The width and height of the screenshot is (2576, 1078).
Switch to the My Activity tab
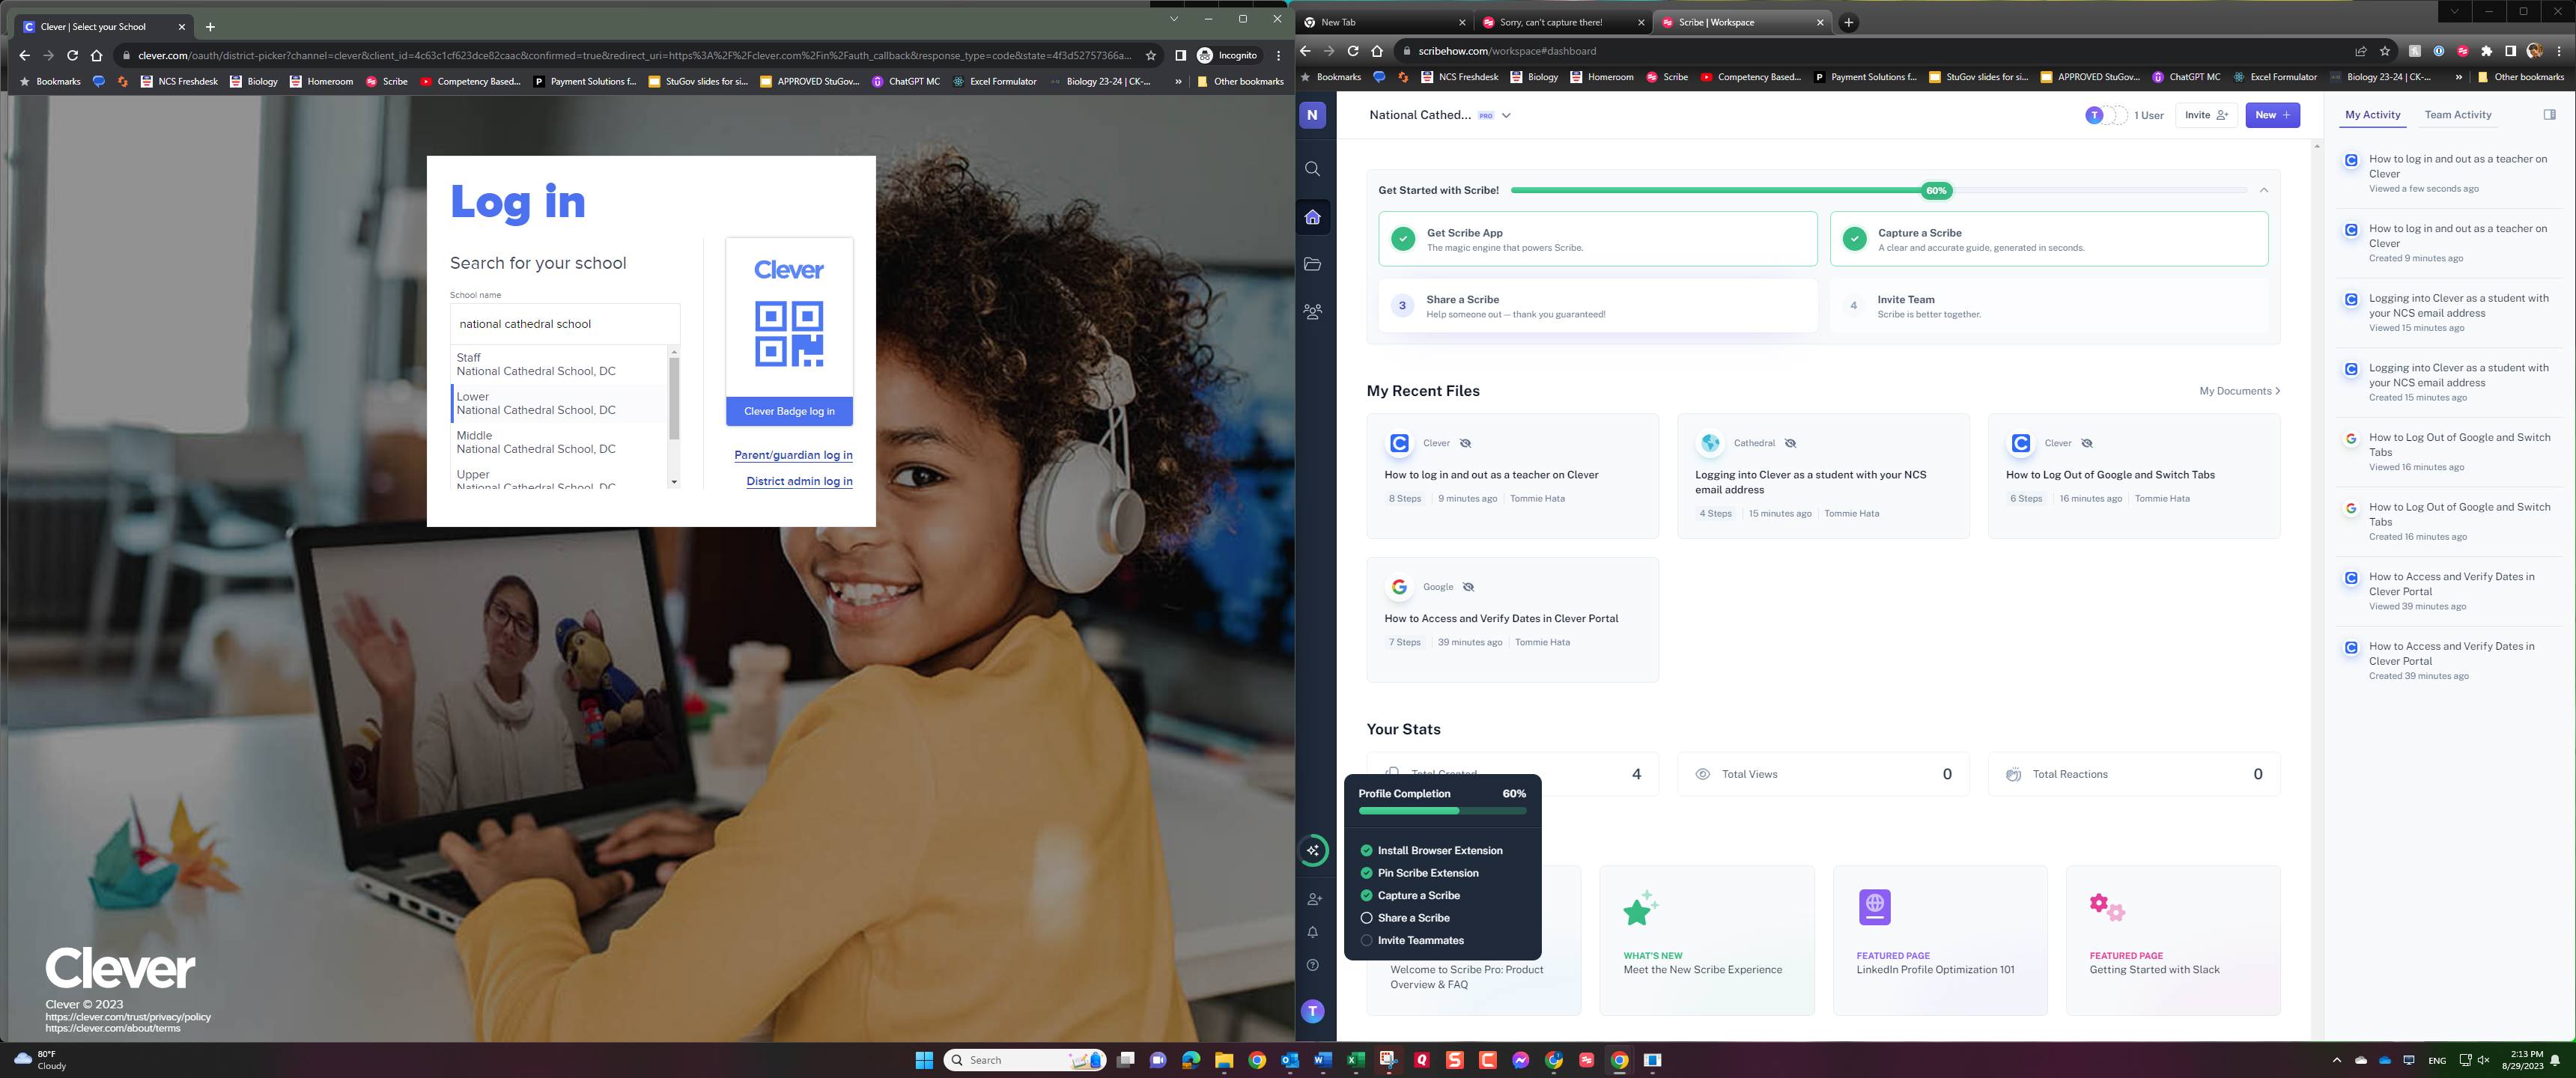2373,115
